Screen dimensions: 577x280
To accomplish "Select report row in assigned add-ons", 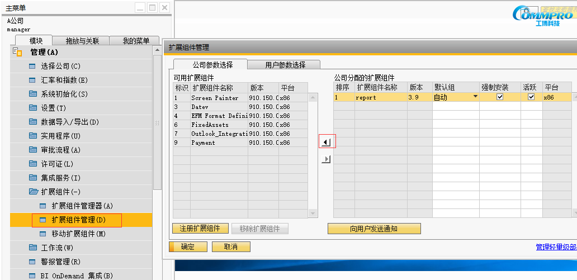I will point(453,97).
